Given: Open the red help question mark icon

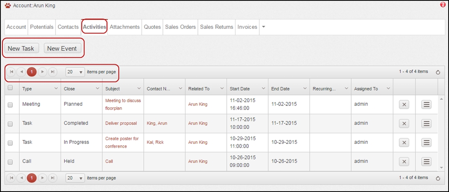Looking at the screenshot, I should coord(443,5).
